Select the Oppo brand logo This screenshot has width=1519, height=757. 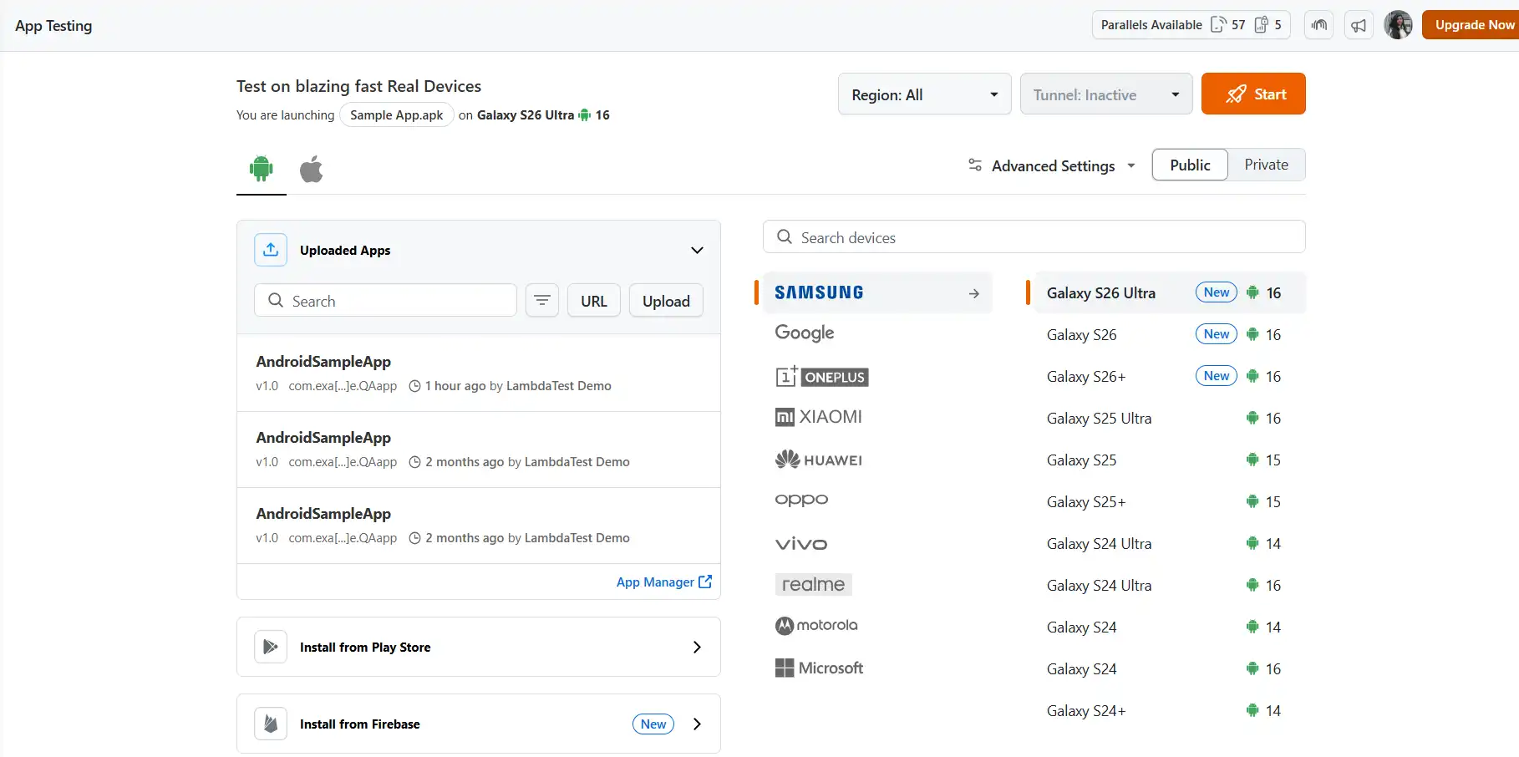click(x=801, y=500)
